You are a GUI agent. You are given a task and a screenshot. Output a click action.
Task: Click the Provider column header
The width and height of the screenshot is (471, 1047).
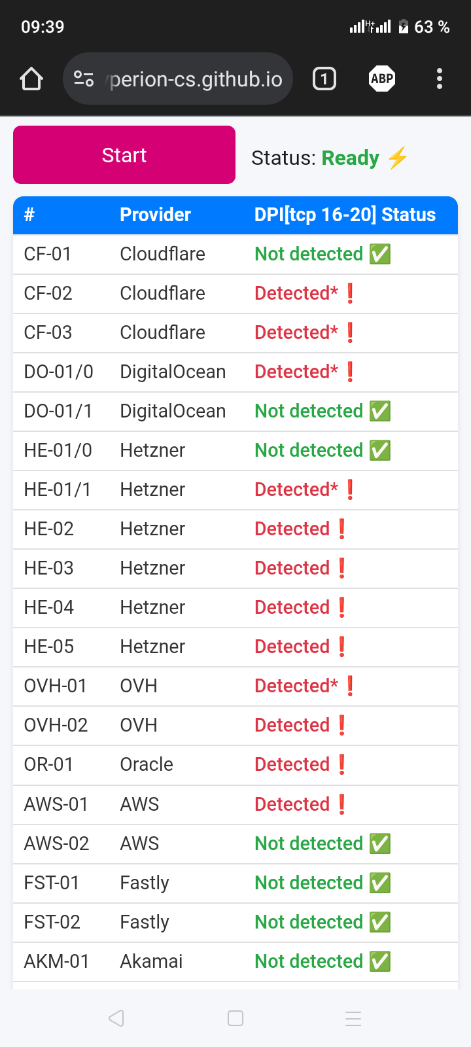tap(155, 215)
